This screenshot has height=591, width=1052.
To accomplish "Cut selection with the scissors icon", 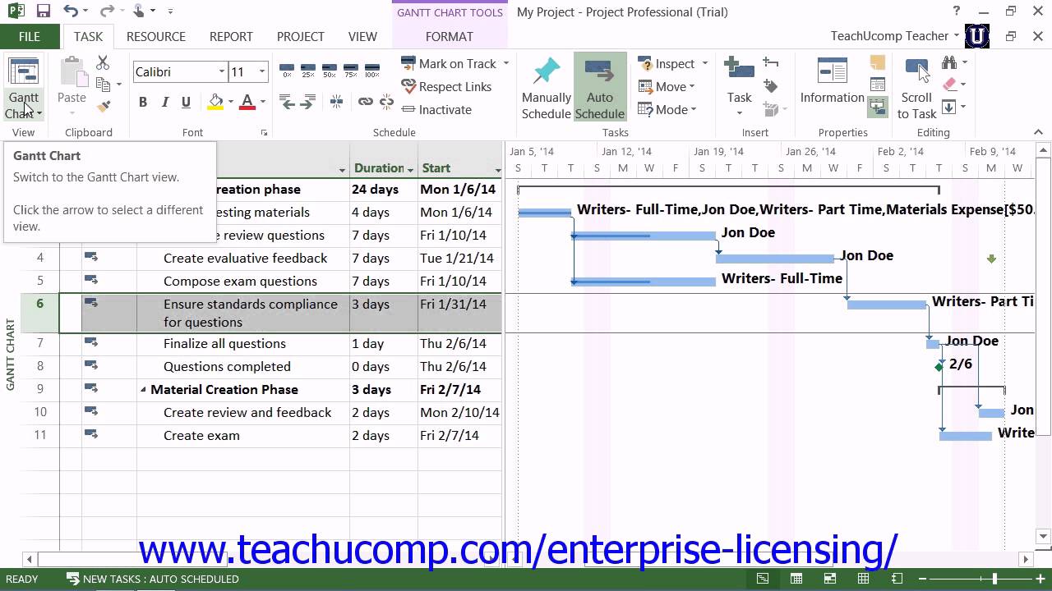I will pos(103,63).
